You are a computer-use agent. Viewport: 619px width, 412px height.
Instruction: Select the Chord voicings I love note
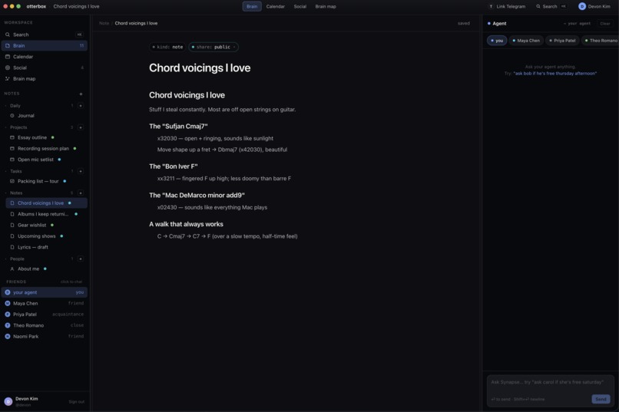[x=47, y=203]
